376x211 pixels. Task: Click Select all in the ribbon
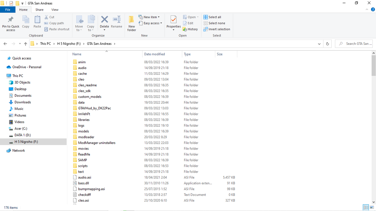[212, 17]
